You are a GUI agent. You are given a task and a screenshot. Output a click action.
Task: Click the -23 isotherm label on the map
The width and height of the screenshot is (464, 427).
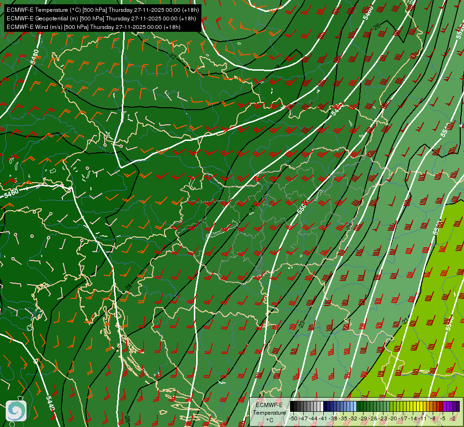point(301,324)
